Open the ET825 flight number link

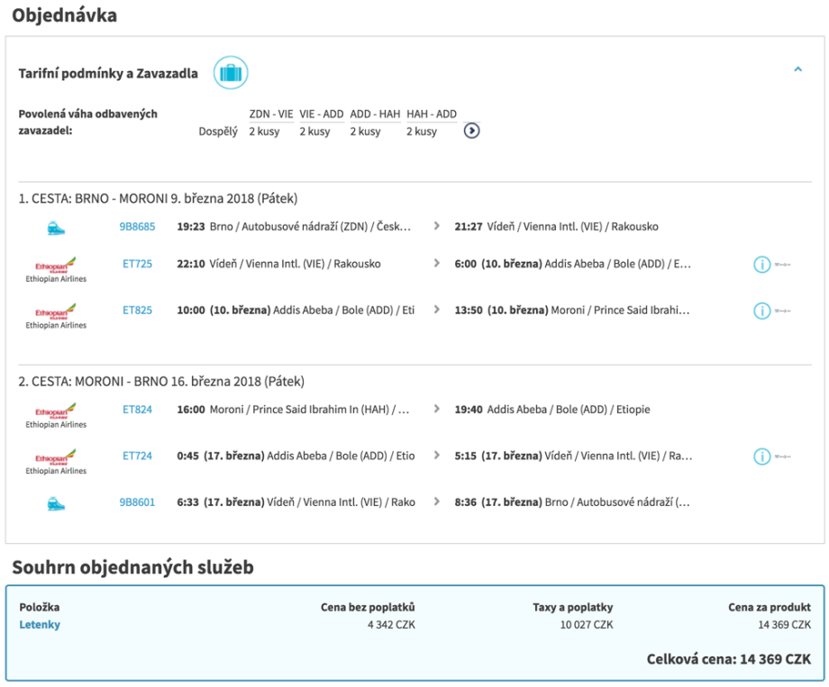[x=137, y=311]
